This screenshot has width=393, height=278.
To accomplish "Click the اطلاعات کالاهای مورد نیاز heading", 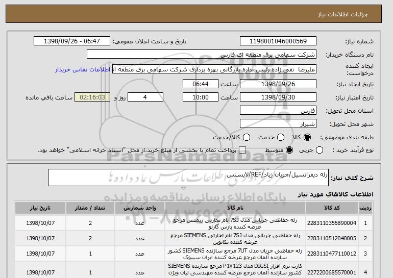I will pos(336,194).
